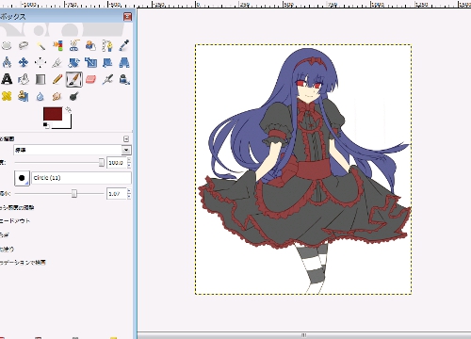Select the Smudge tool
This screenshot has width=471, height=339.
click(x=57, y=96)
